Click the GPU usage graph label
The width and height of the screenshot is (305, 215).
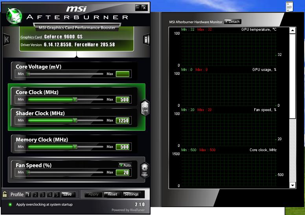[265, 70]
